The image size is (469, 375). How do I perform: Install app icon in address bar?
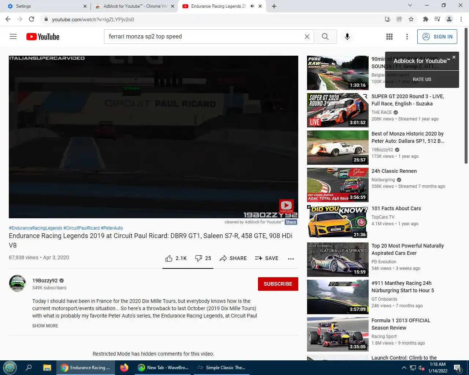[388, 19]
